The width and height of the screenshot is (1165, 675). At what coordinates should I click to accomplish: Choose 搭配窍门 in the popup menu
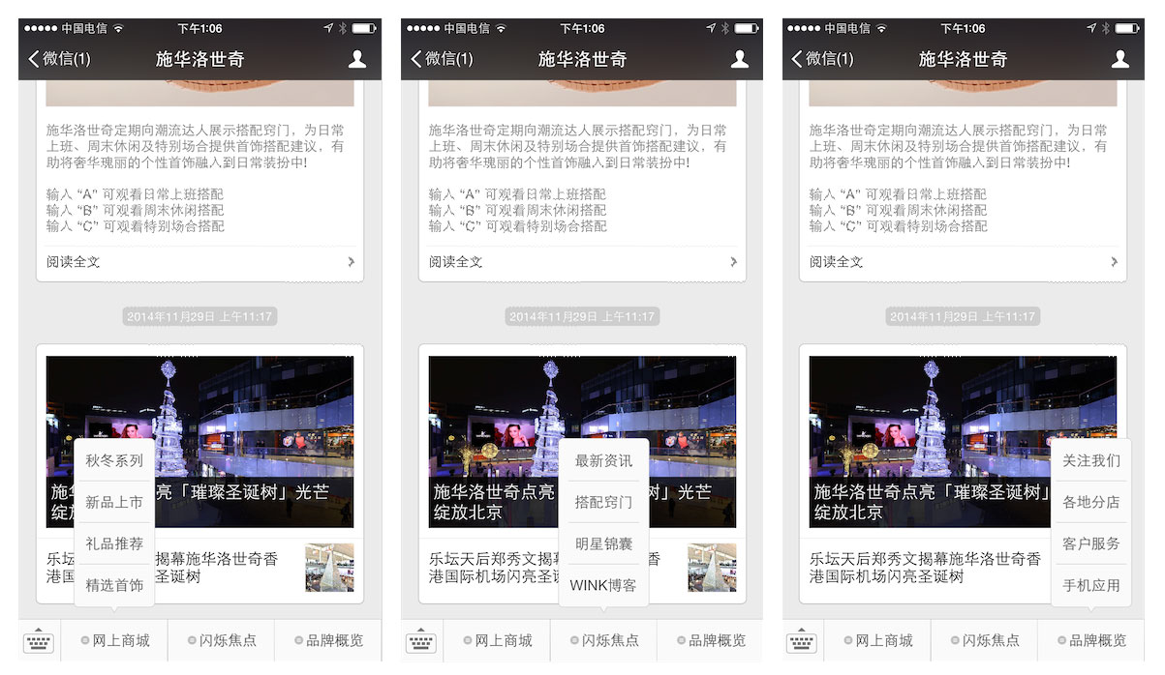pyautogui.click(x=603, y=502)
